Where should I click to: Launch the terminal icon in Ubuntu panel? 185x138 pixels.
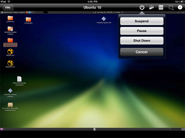click(33, 12)
